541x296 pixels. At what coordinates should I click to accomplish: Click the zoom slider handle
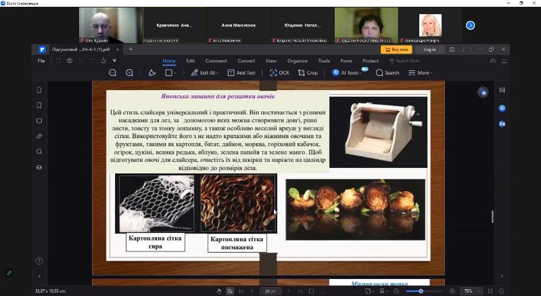pos(421,291)
